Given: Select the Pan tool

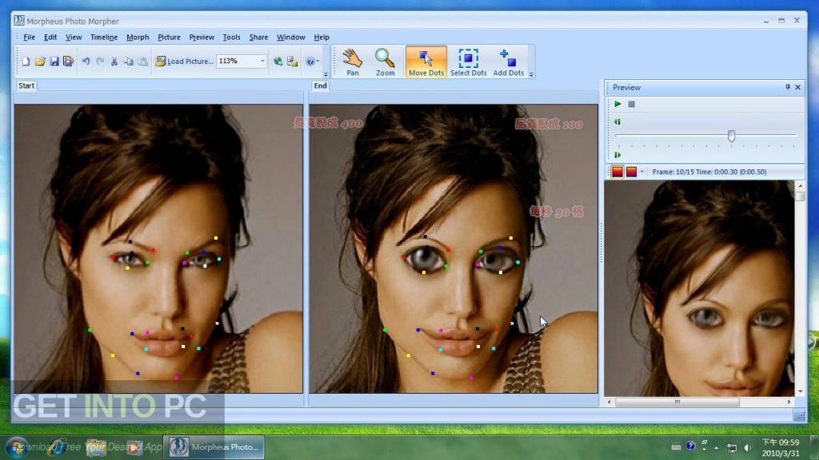Looking at the screenshot, I should tap(353, 62).
